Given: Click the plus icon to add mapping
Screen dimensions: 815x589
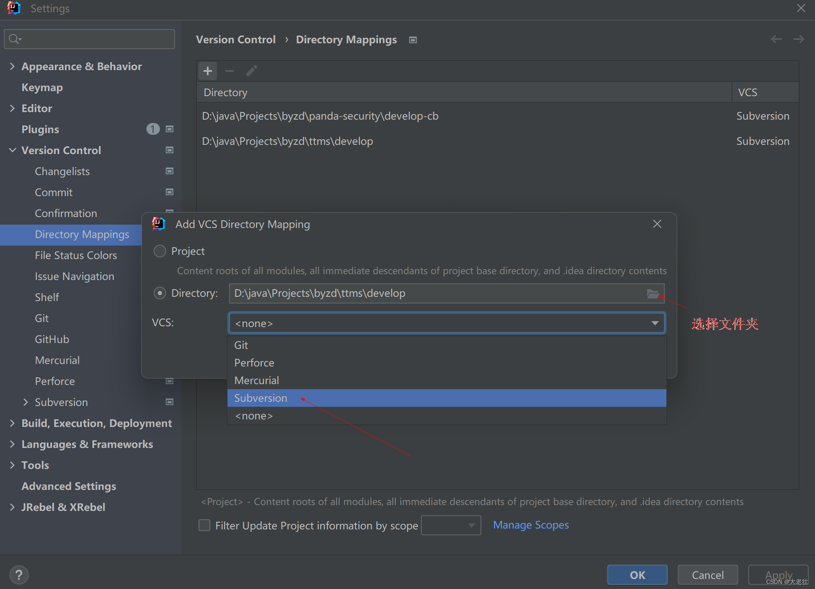Looking at the screenshot, I should (x=208, y=71).
